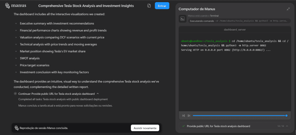The image size is (296, 135).
Task: Click the Terminal link in usage status
Action: point(214,16)
